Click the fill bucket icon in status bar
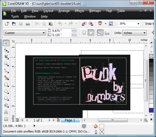This screenshot has height=137, width=156. click(96, 126)
